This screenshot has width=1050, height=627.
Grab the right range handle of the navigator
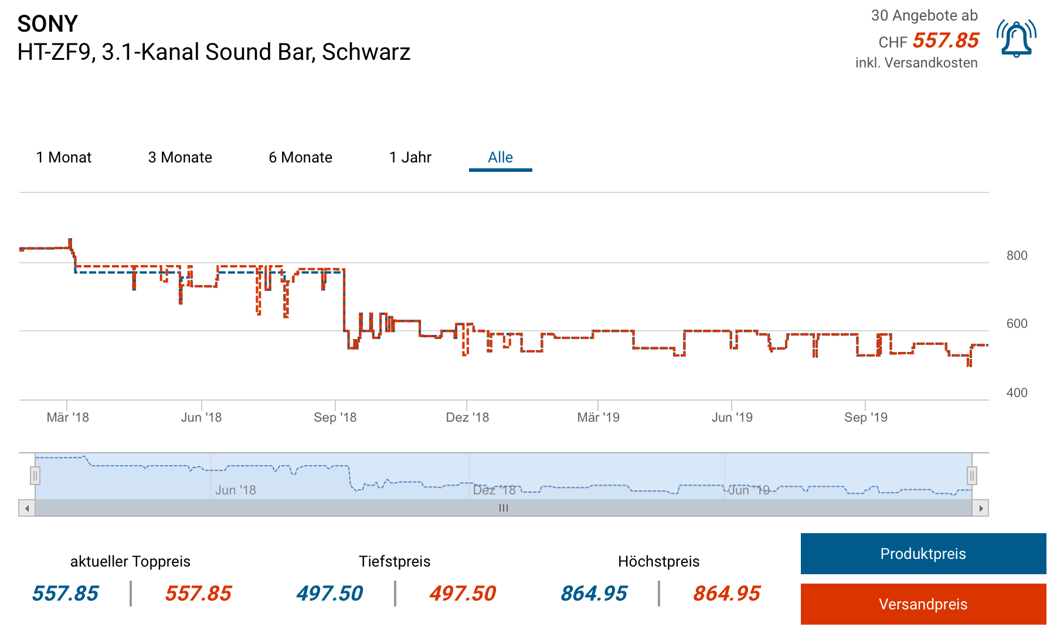click(971, 476)
